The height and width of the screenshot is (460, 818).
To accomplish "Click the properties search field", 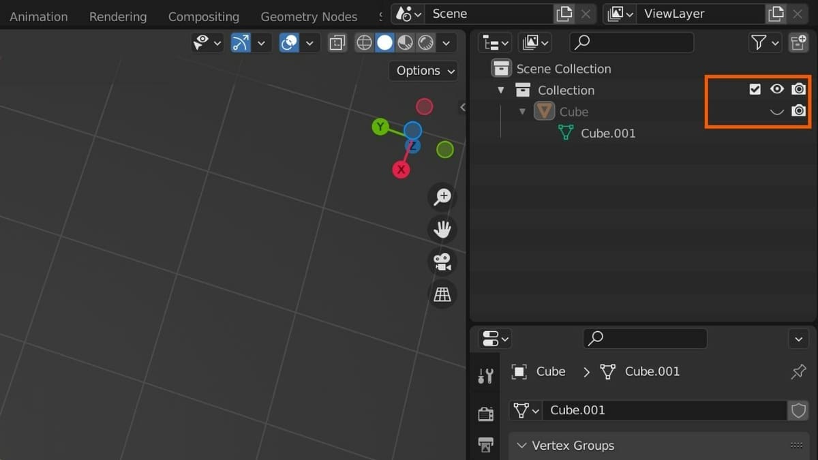I will click(645, 338).
